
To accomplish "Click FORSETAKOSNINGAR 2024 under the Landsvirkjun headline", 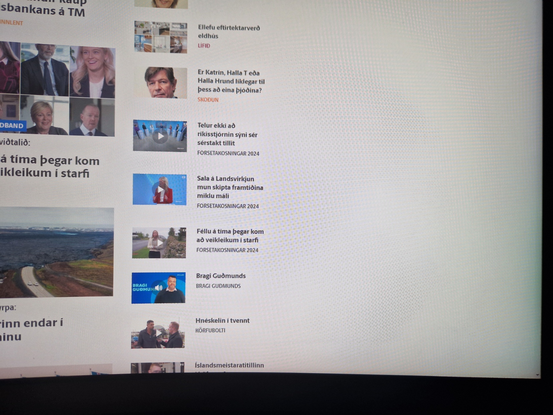I will click(228, 206).
